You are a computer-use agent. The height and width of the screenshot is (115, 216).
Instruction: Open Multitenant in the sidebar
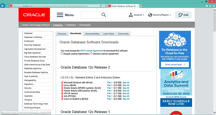click(37, 41)
